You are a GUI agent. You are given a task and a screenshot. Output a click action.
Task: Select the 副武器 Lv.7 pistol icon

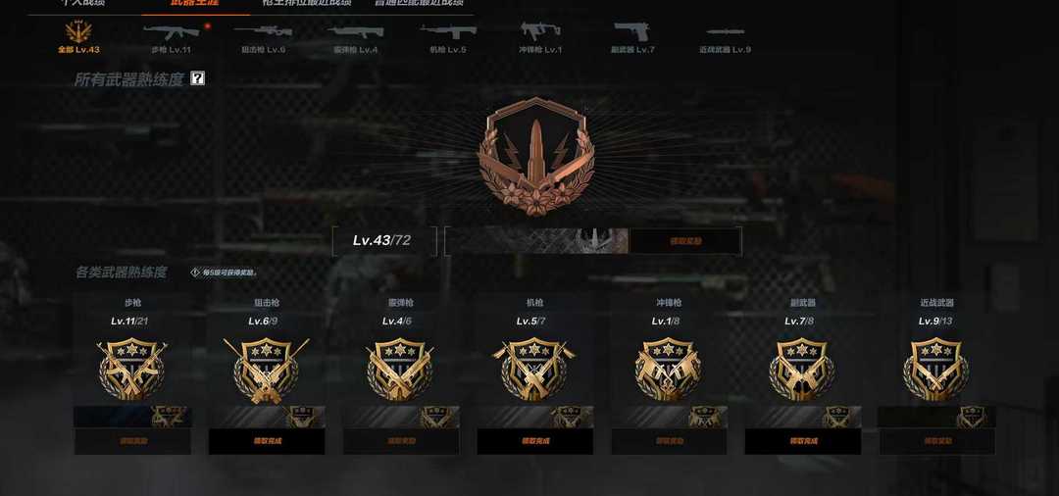632,31
